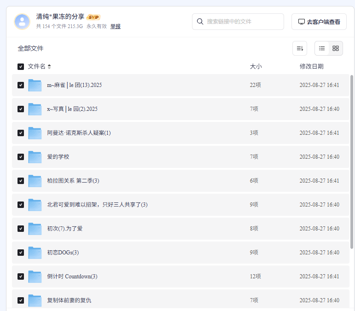Screen dimensions: 355x311
Task: Focus the 搜索链接中的文件 search box
Action: 243,22
